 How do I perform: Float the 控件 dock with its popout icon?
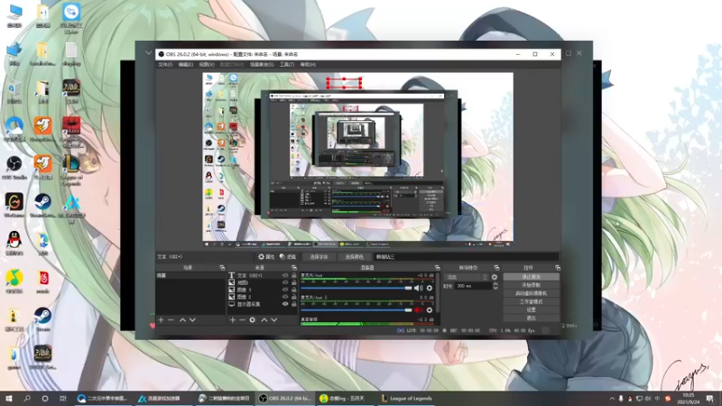(558, 267)
